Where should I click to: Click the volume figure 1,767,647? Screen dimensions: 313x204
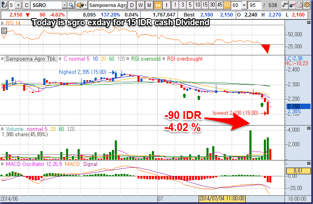[x=164, y=15]
